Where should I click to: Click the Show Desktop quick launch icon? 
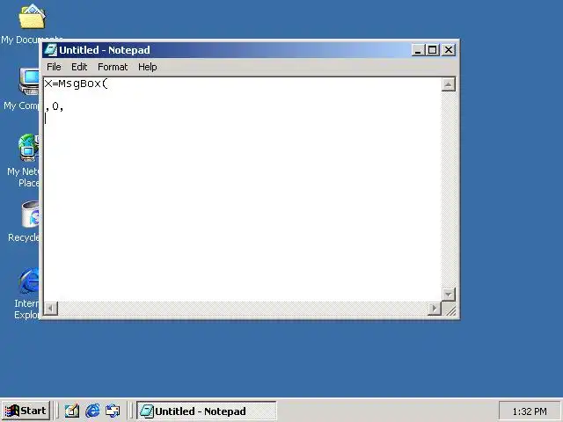point(72,411)
